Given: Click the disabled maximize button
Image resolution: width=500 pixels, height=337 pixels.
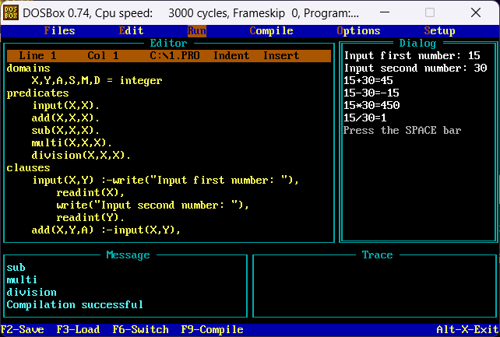Looking at the screenshot, I should [430, 12].
